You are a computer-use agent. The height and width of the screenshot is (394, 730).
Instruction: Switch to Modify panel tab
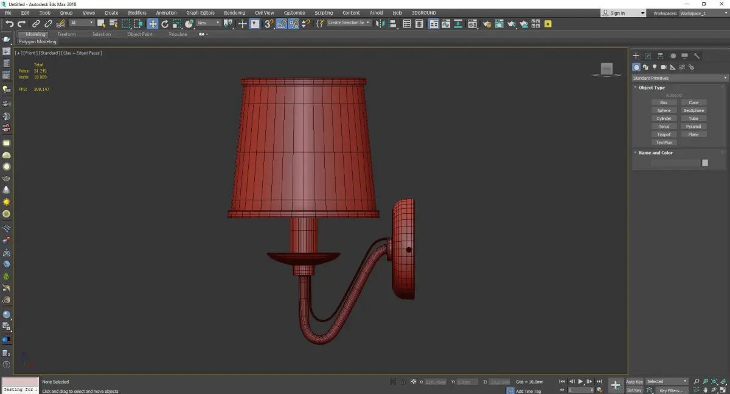click(x=648, y=55)
